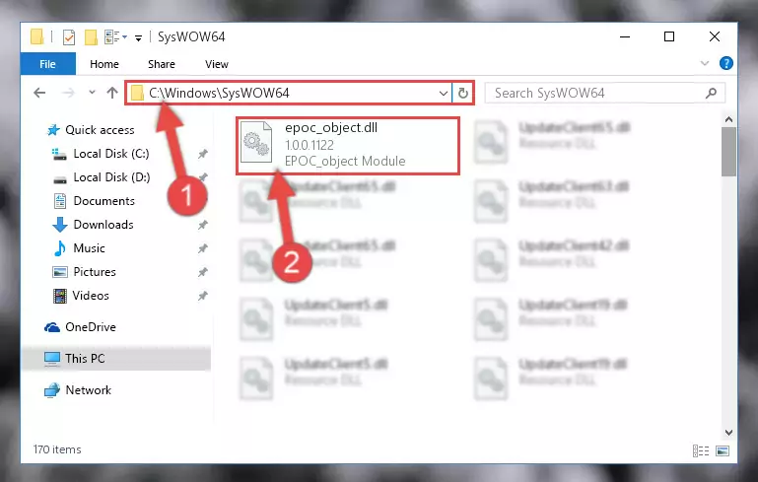Toggle the pin beside Music
The width and height of the screenshot is (758, 482).
[202, 248]
